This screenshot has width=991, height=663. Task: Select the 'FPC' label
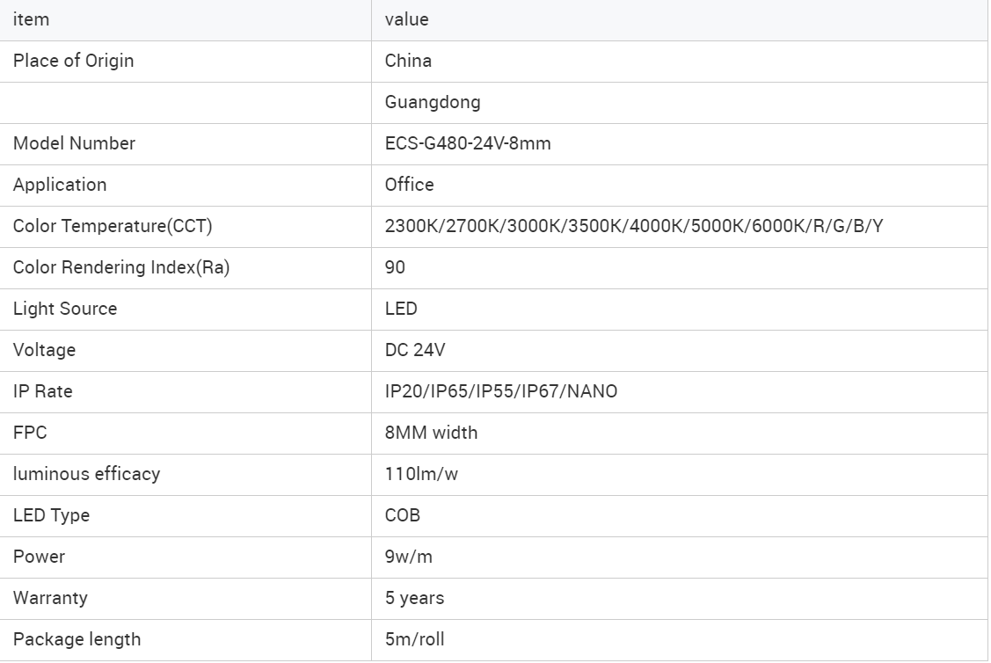click(30, 433)
